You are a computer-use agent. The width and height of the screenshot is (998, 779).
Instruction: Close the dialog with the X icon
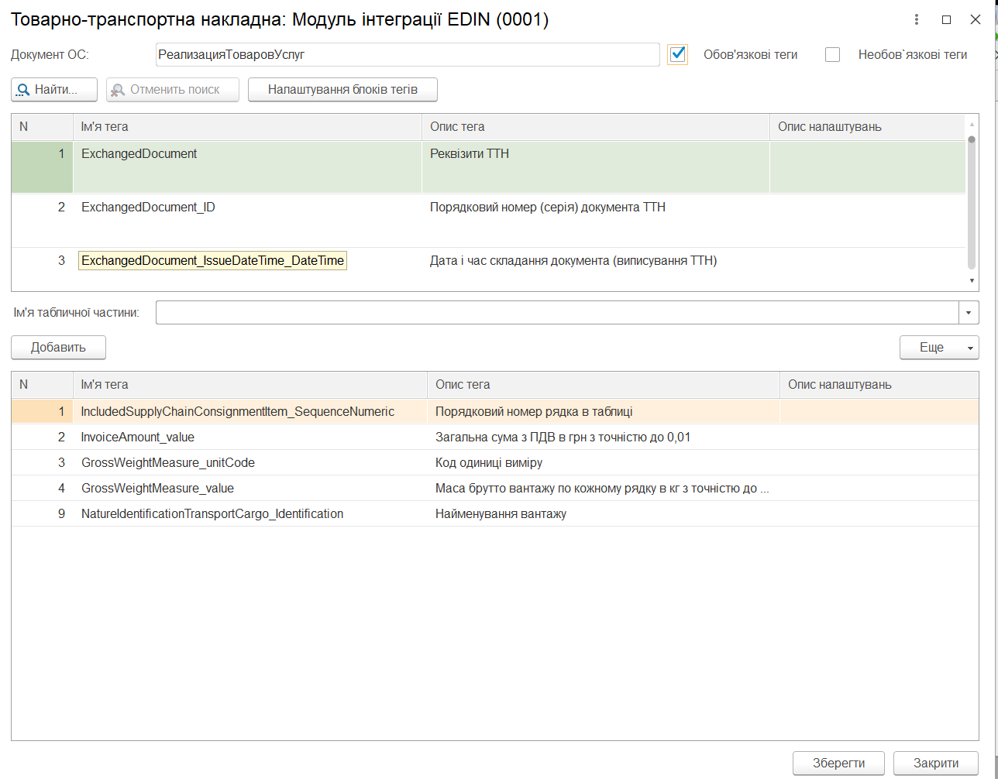[x=975, y=20]
